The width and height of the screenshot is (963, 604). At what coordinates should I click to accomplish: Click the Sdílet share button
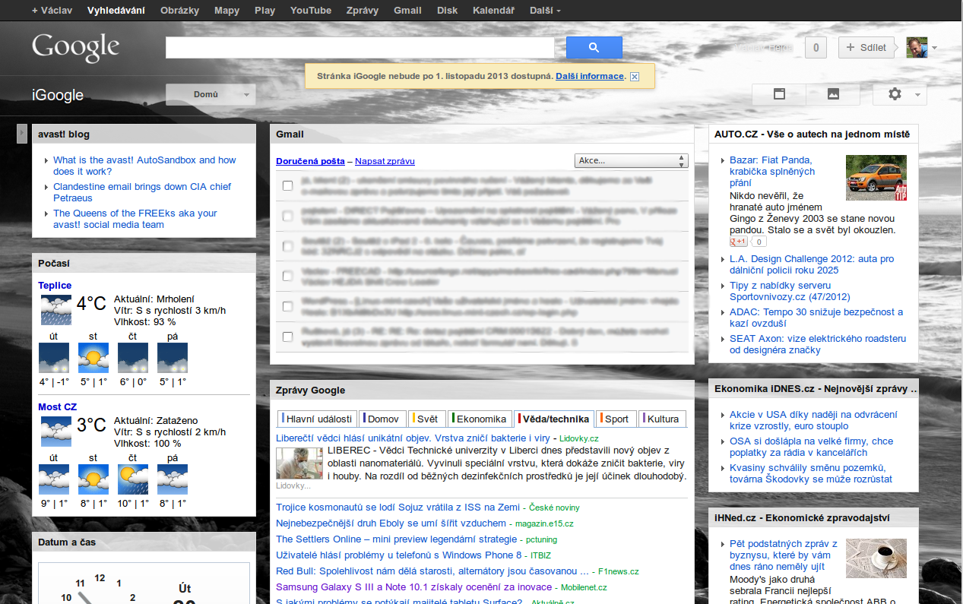point(866,47)
